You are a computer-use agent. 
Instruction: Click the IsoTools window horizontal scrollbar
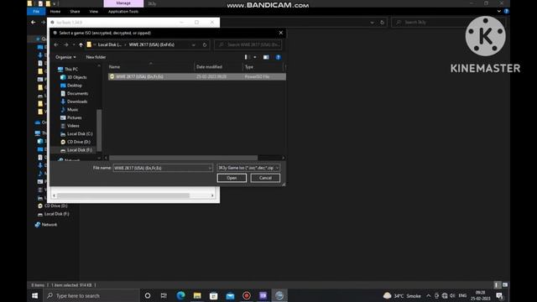123,195
